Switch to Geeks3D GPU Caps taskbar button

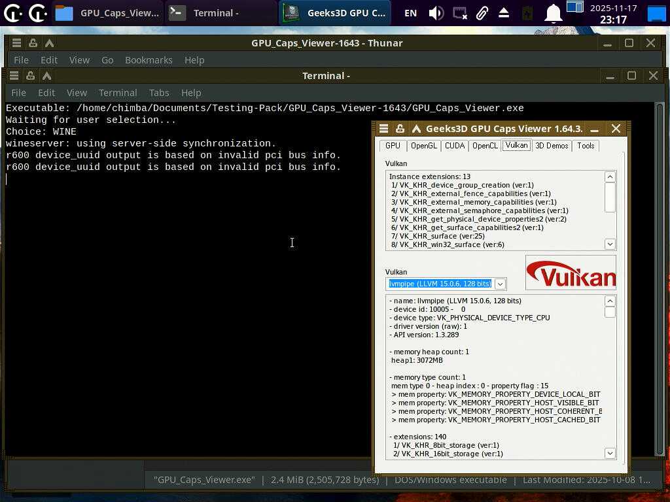(x=335, y=13)
